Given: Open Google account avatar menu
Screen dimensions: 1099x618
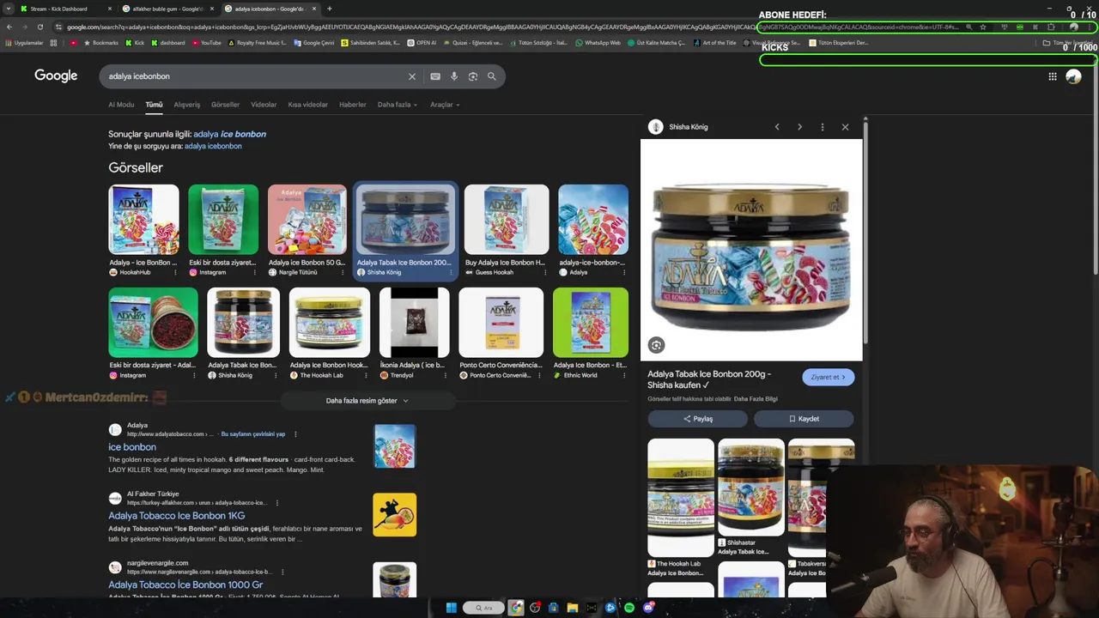Looking at the screenshot, I should coord(1073,76).
